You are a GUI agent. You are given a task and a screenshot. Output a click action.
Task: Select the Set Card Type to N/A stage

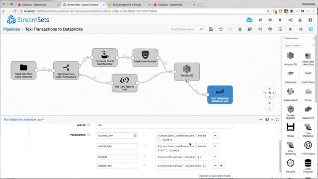click(125, 83)
